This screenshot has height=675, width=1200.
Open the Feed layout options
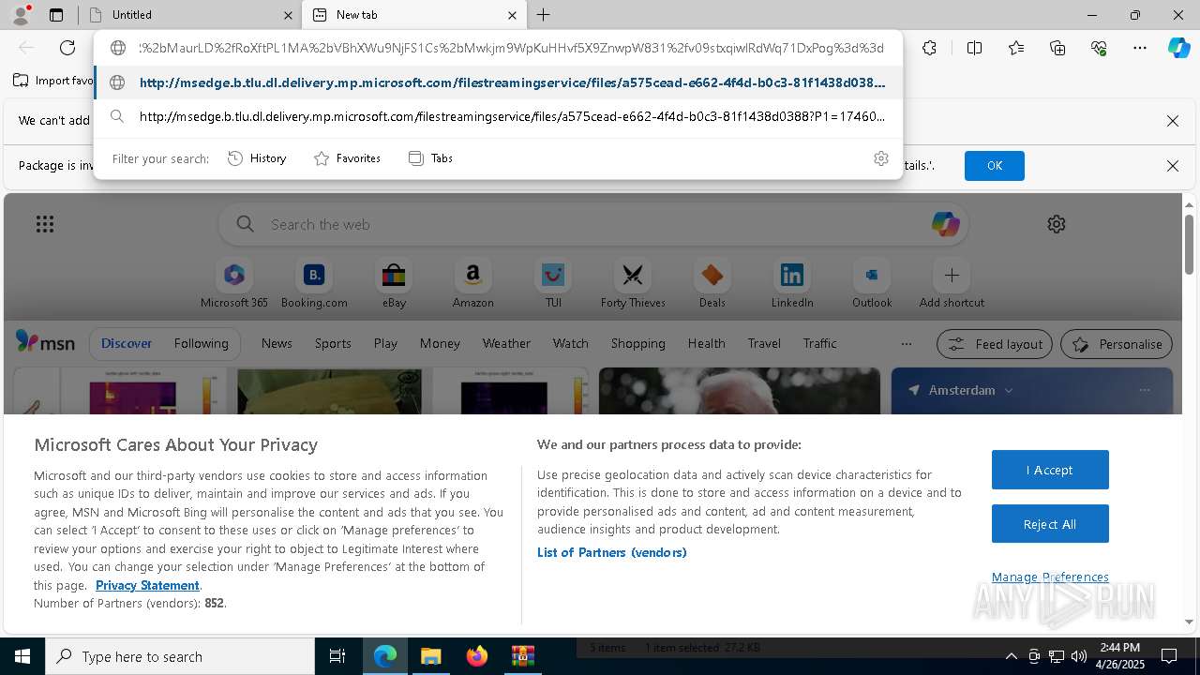[995, 344]
